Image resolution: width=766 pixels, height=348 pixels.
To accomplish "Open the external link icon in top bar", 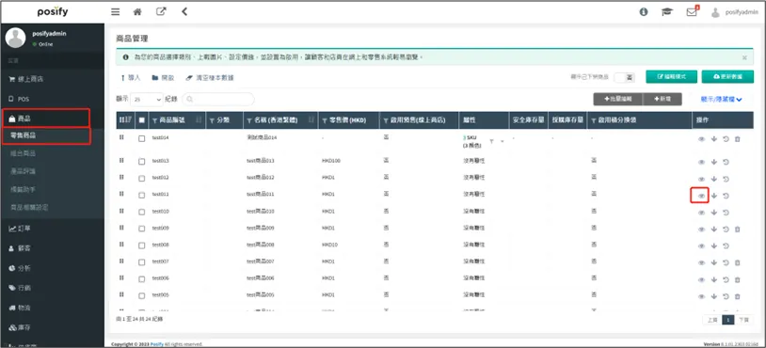I will (161, 11).
